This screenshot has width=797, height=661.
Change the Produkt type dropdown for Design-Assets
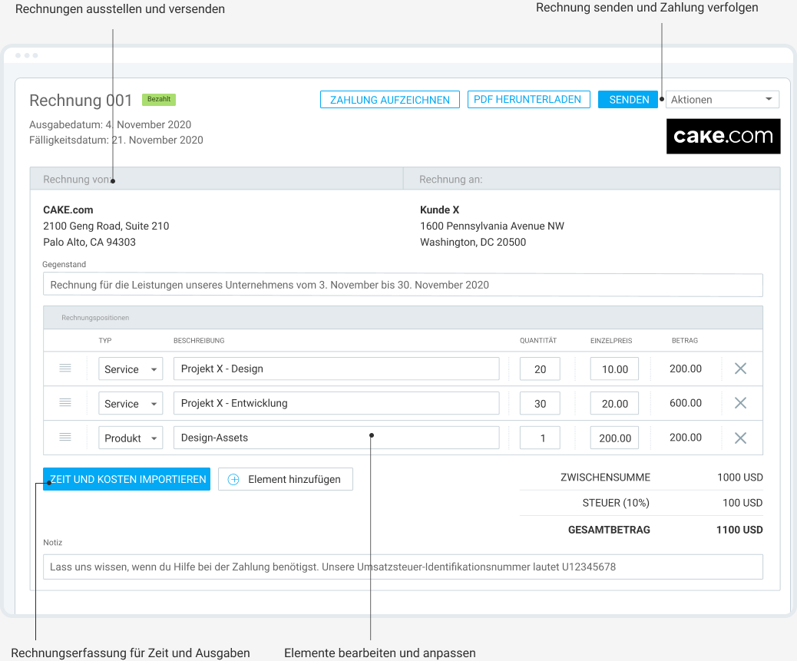[x=131, y=437]
